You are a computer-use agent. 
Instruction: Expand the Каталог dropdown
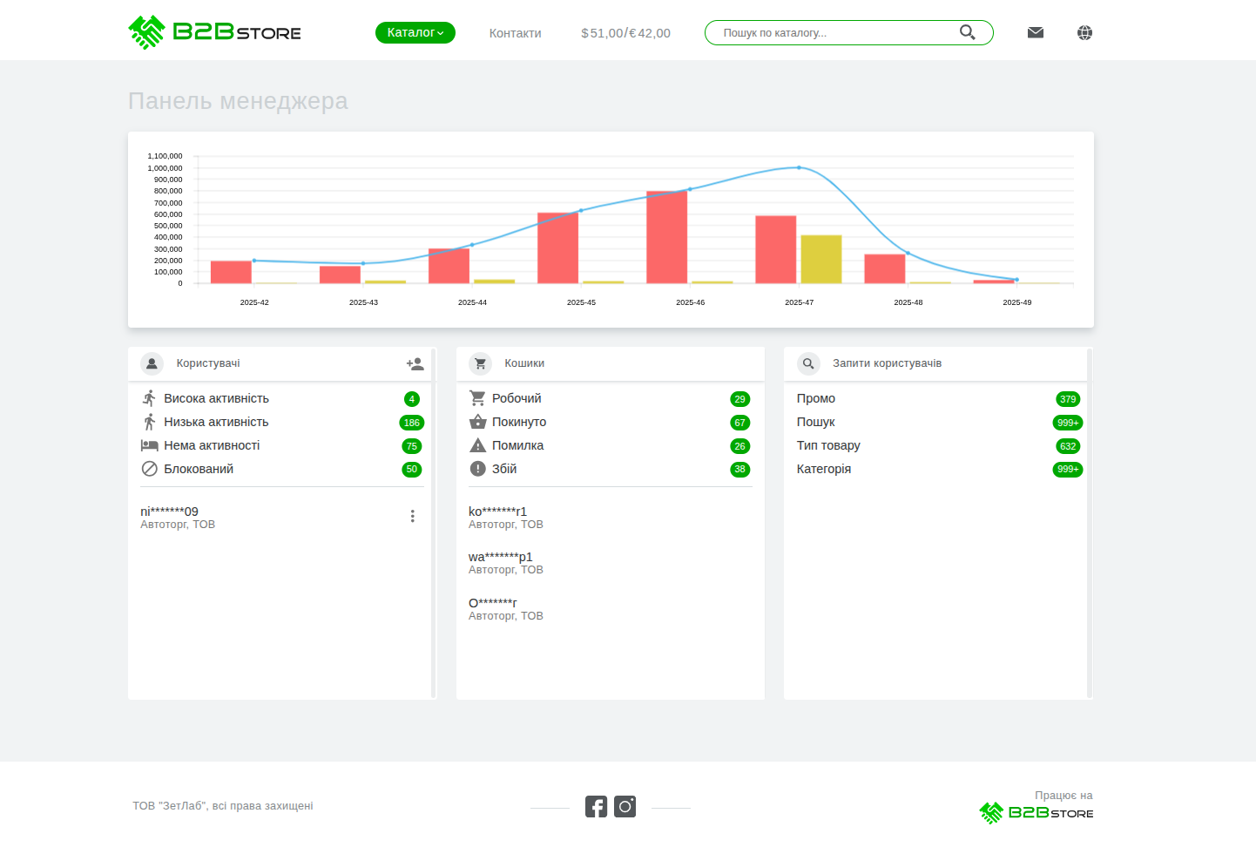(415, 33)
